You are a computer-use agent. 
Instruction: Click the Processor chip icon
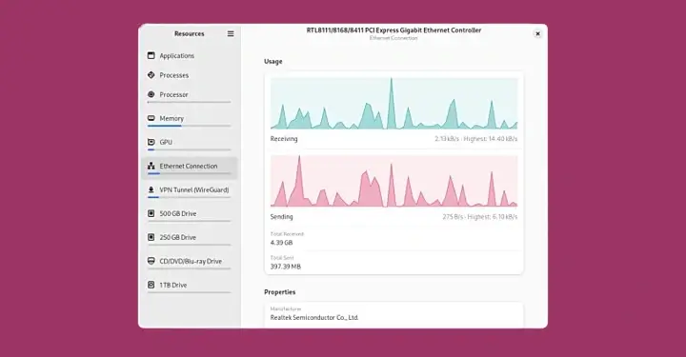pos(151,94)
